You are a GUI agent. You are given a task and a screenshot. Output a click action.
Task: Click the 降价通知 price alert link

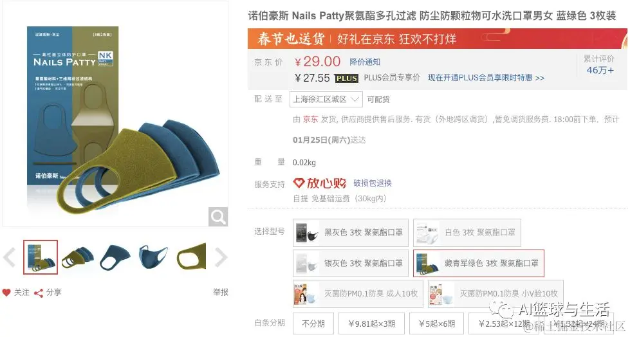click(x=364, y=62)
